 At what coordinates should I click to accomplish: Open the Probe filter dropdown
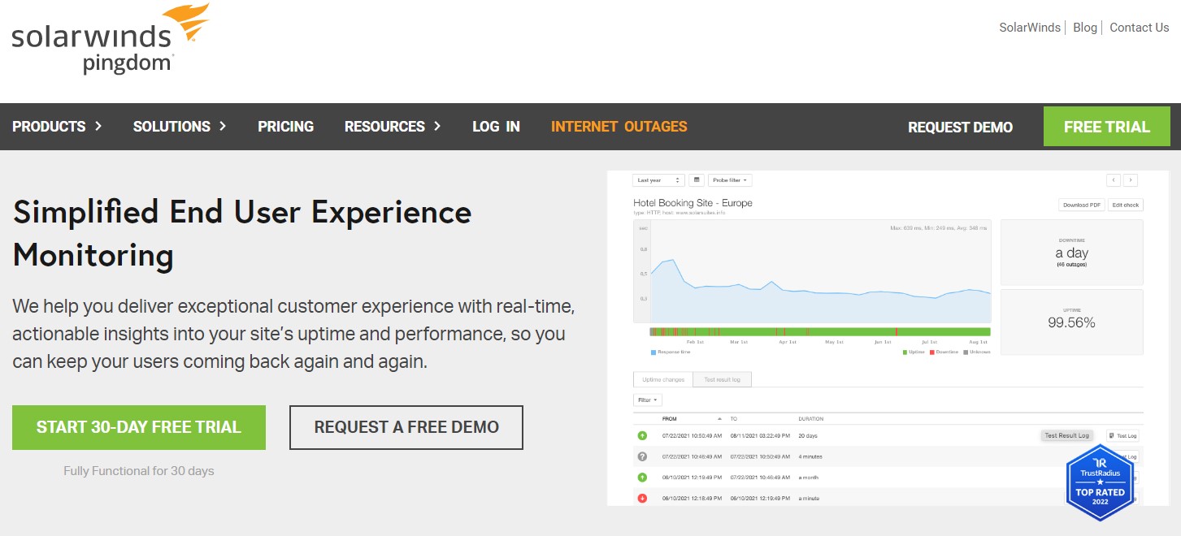[730, 179]
